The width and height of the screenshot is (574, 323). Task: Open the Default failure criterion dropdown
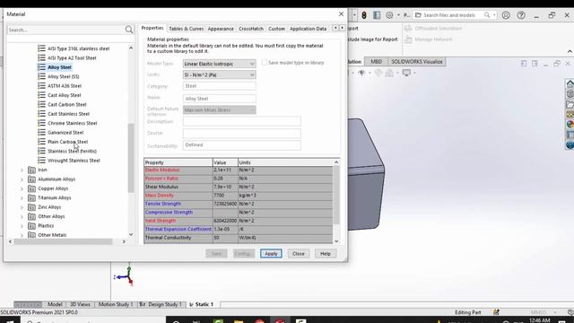[219, 109]
